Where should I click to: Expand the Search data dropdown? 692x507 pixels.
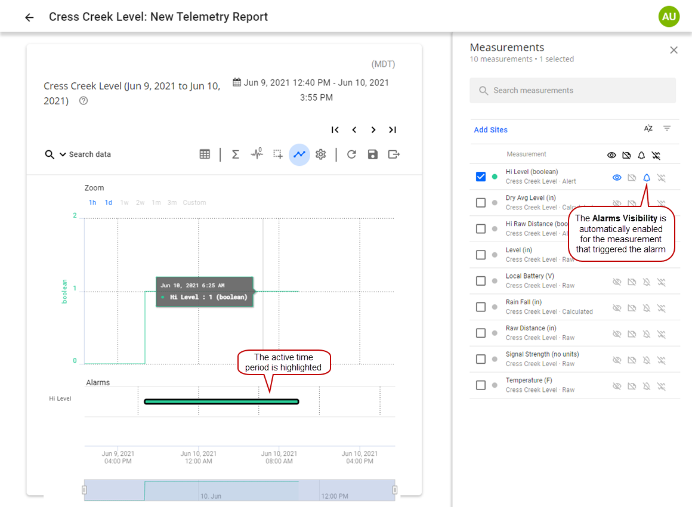63,154
